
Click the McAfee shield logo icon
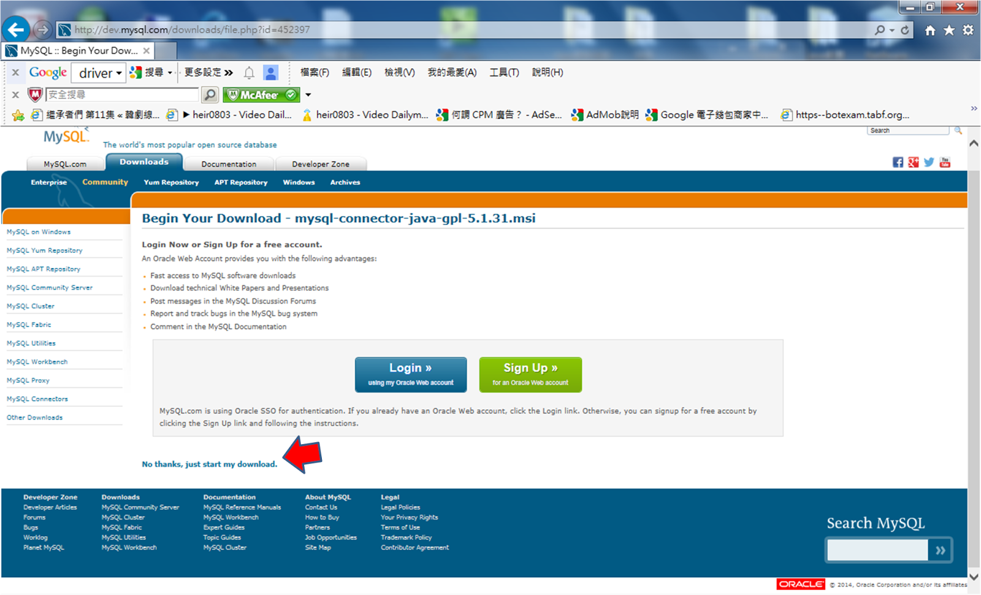click(35, 94)
